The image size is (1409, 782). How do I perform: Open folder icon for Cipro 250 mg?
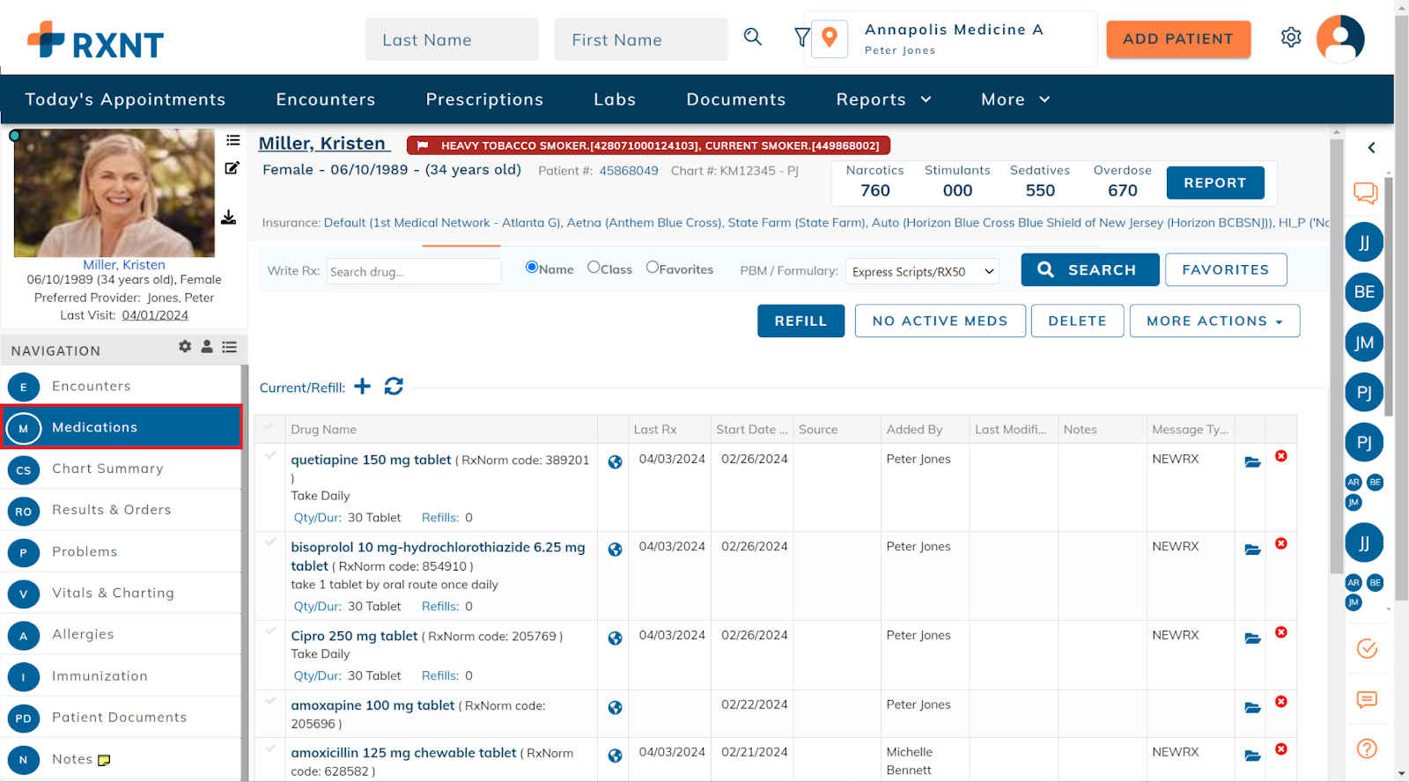click(x=1252, y=638)
